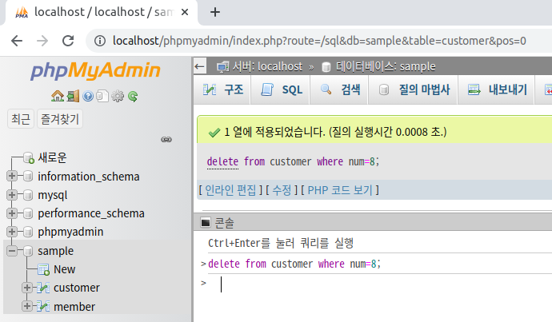Open navigation panel settings gear icon

tap(118, 96)
